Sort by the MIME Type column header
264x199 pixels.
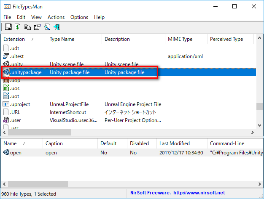coord(186,39)
